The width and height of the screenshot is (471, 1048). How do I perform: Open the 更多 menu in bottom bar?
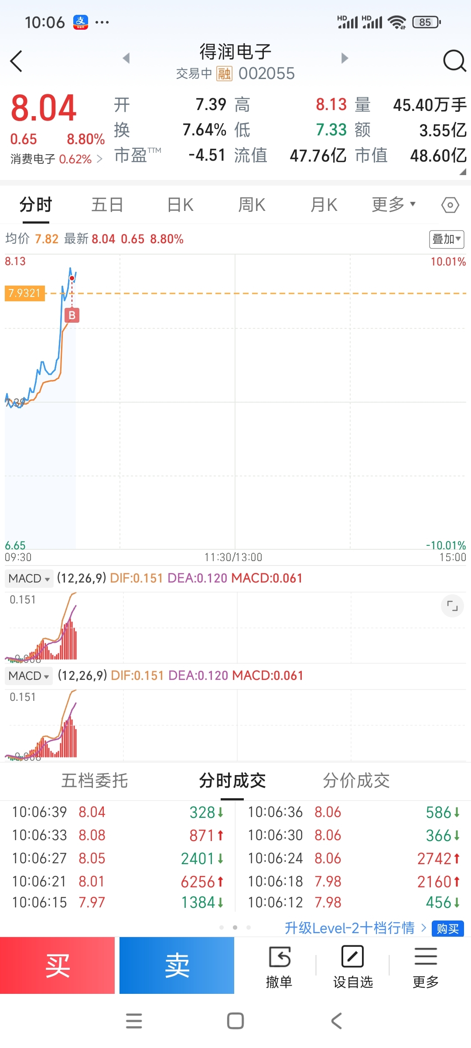pos(426,967)
